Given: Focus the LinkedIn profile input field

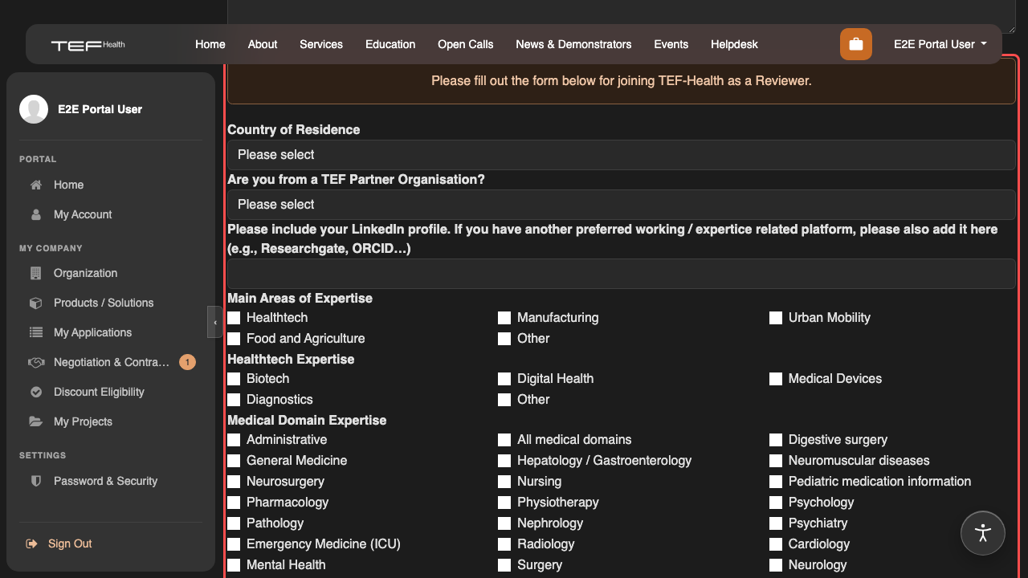Looking at the screenshot, I should [622, 274].
